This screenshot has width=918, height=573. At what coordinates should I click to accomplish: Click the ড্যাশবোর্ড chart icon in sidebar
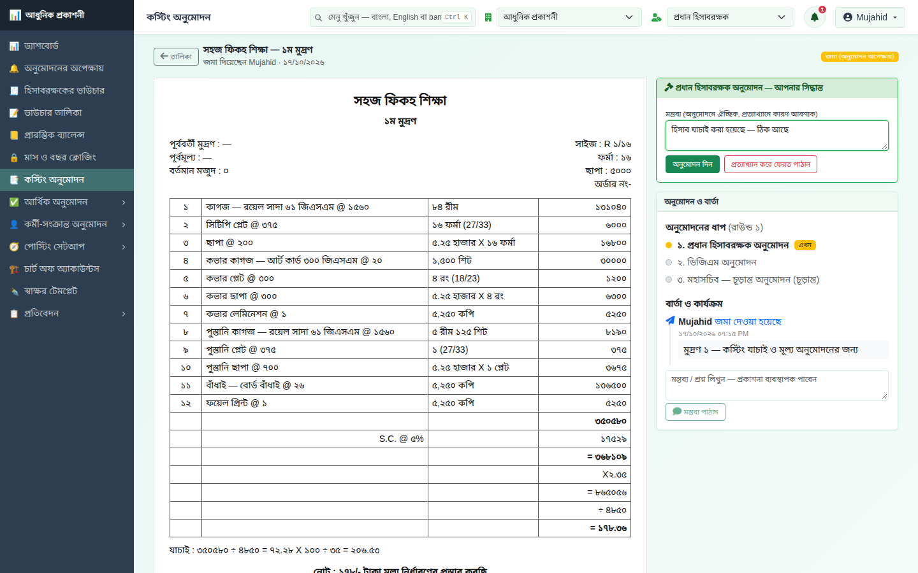(x=14, y=46)
